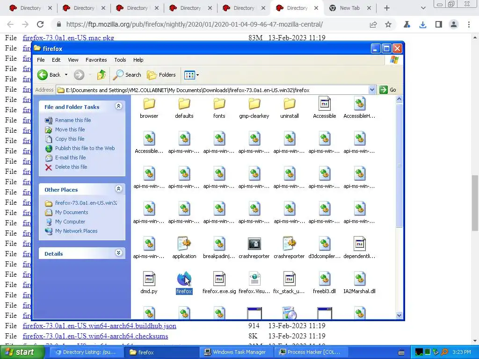479x359 pixels.
Task: Switch to Windows Task Manager taskbar item
Action: coord(235,352)
